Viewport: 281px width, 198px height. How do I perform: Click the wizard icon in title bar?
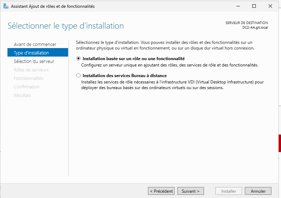click(x=6, y=6)
